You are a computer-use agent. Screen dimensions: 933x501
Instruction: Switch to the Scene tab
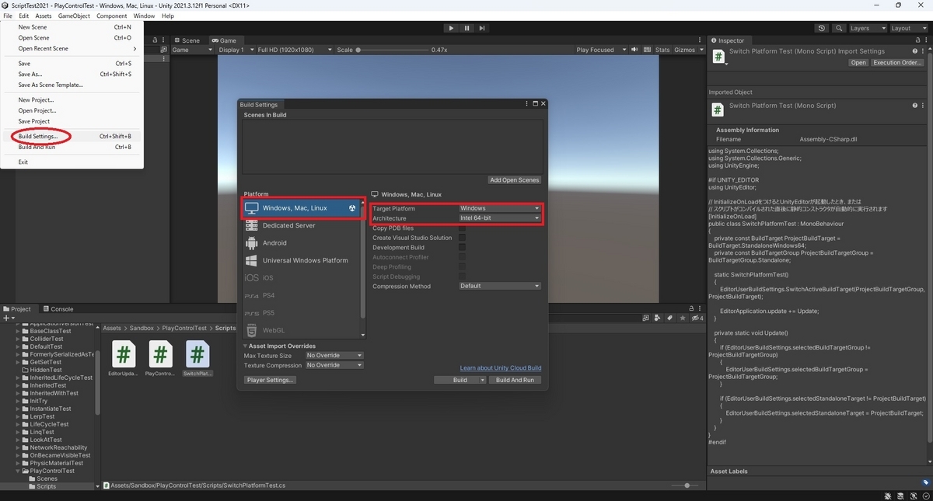[187, 40]
